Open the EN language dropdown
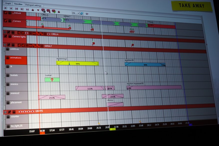219x146 pixels. pyautogui.click(x=76, y=13)
